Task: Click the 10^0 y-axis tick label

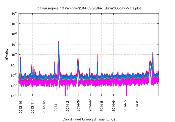Action: pos(14,54)
